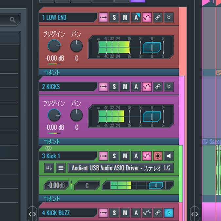Toggle speaker monitor icon on Kick 1
Screen dimensions: 221x221
[x=169, y=156]
